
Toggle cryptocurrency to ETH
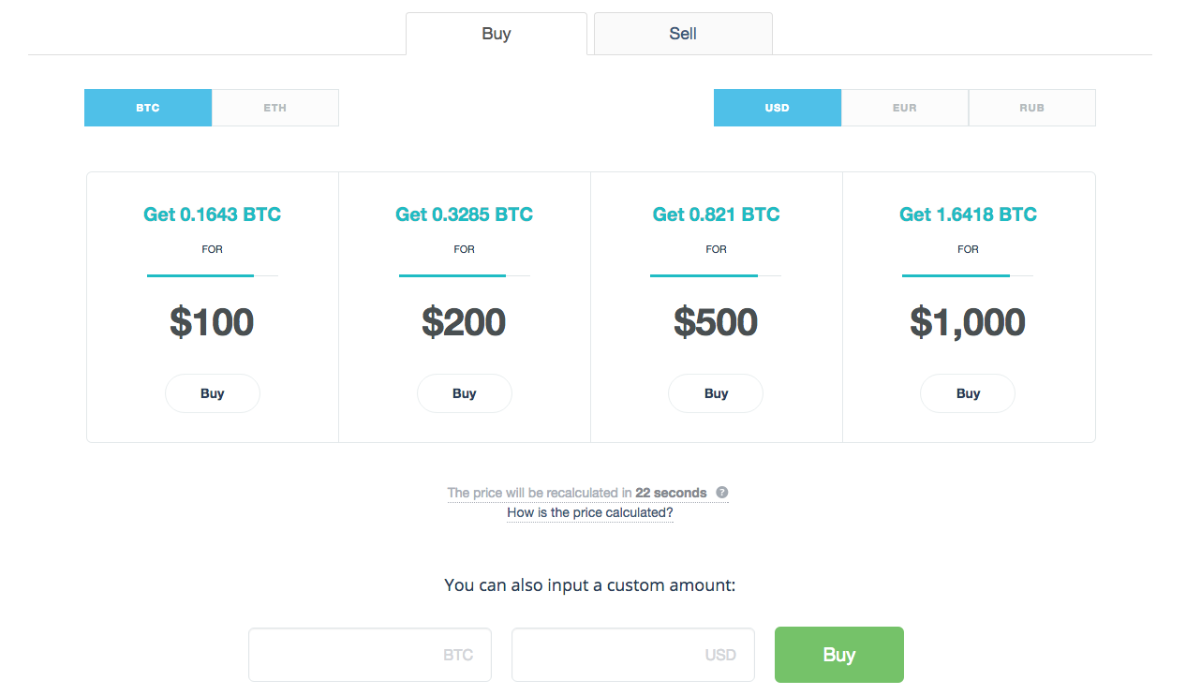(x=274, y=108)
